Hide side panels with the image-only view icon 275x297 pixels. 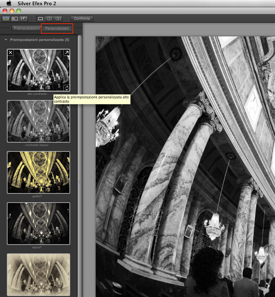(6, 19)
